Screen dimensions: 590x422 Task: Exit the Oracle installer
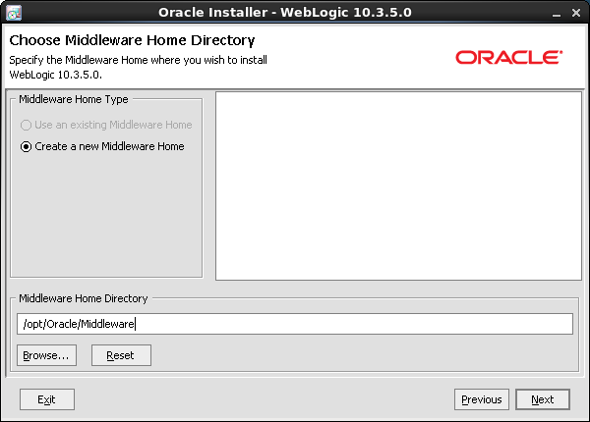click(x=47, y=399)
